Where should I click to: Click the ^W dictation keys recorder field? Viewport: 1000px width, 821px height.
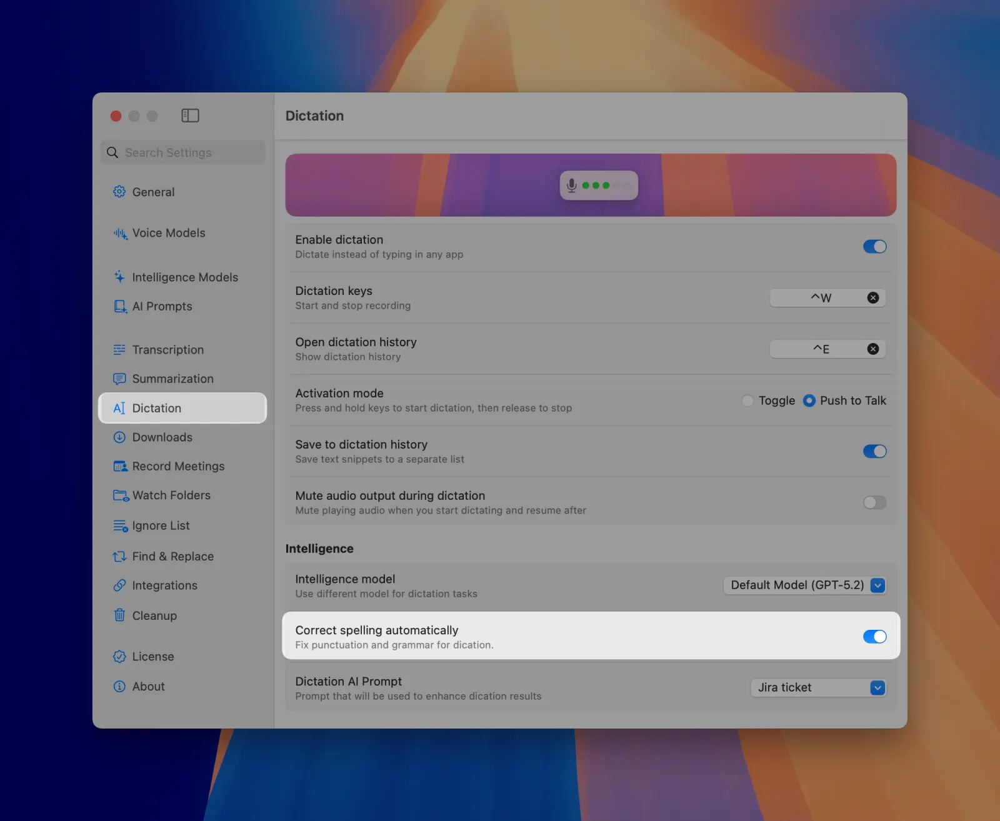827,298
